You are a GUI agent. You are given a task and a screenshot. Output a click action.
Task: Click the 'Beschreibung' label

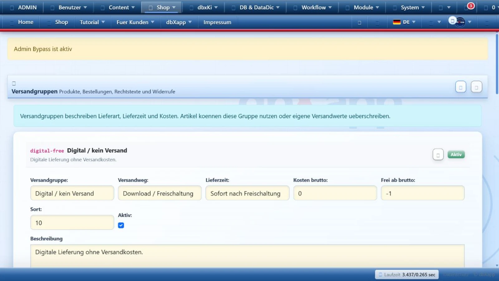pyautogui.click(x=46, y=239)
